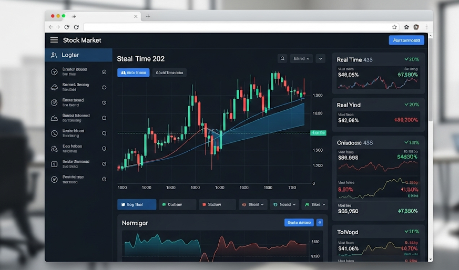The image size is (459, 270).
Task: Click the blue 'Gorto' button in Nemrigar panel
Action: coord(299,223)
